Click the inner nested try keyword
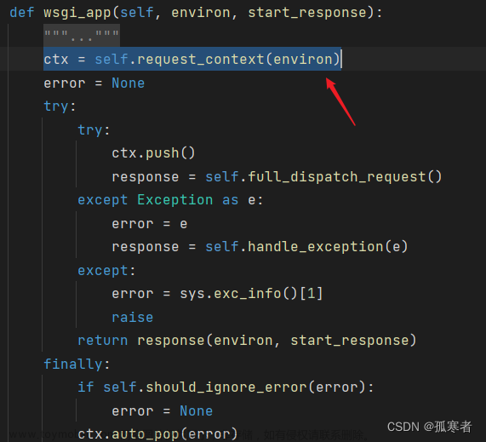Viewport: 486px width, 442px height. point(90,130)
